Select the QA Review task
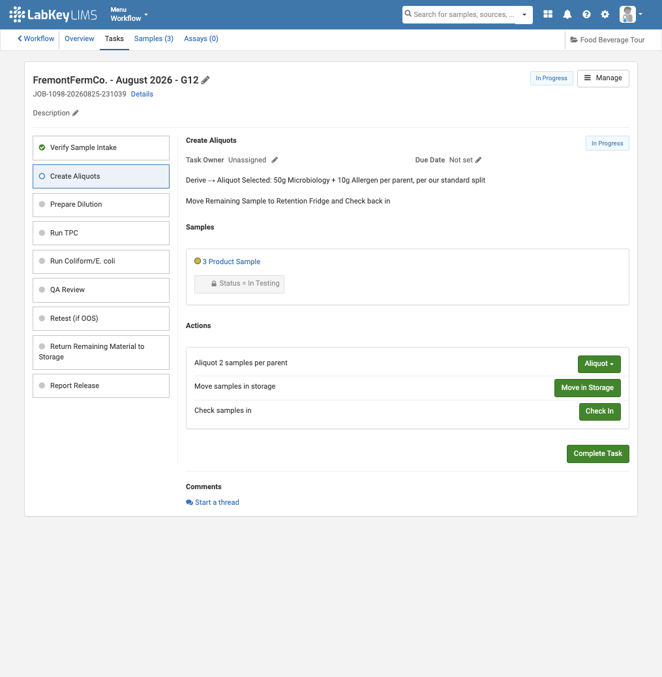 [101, 290]
